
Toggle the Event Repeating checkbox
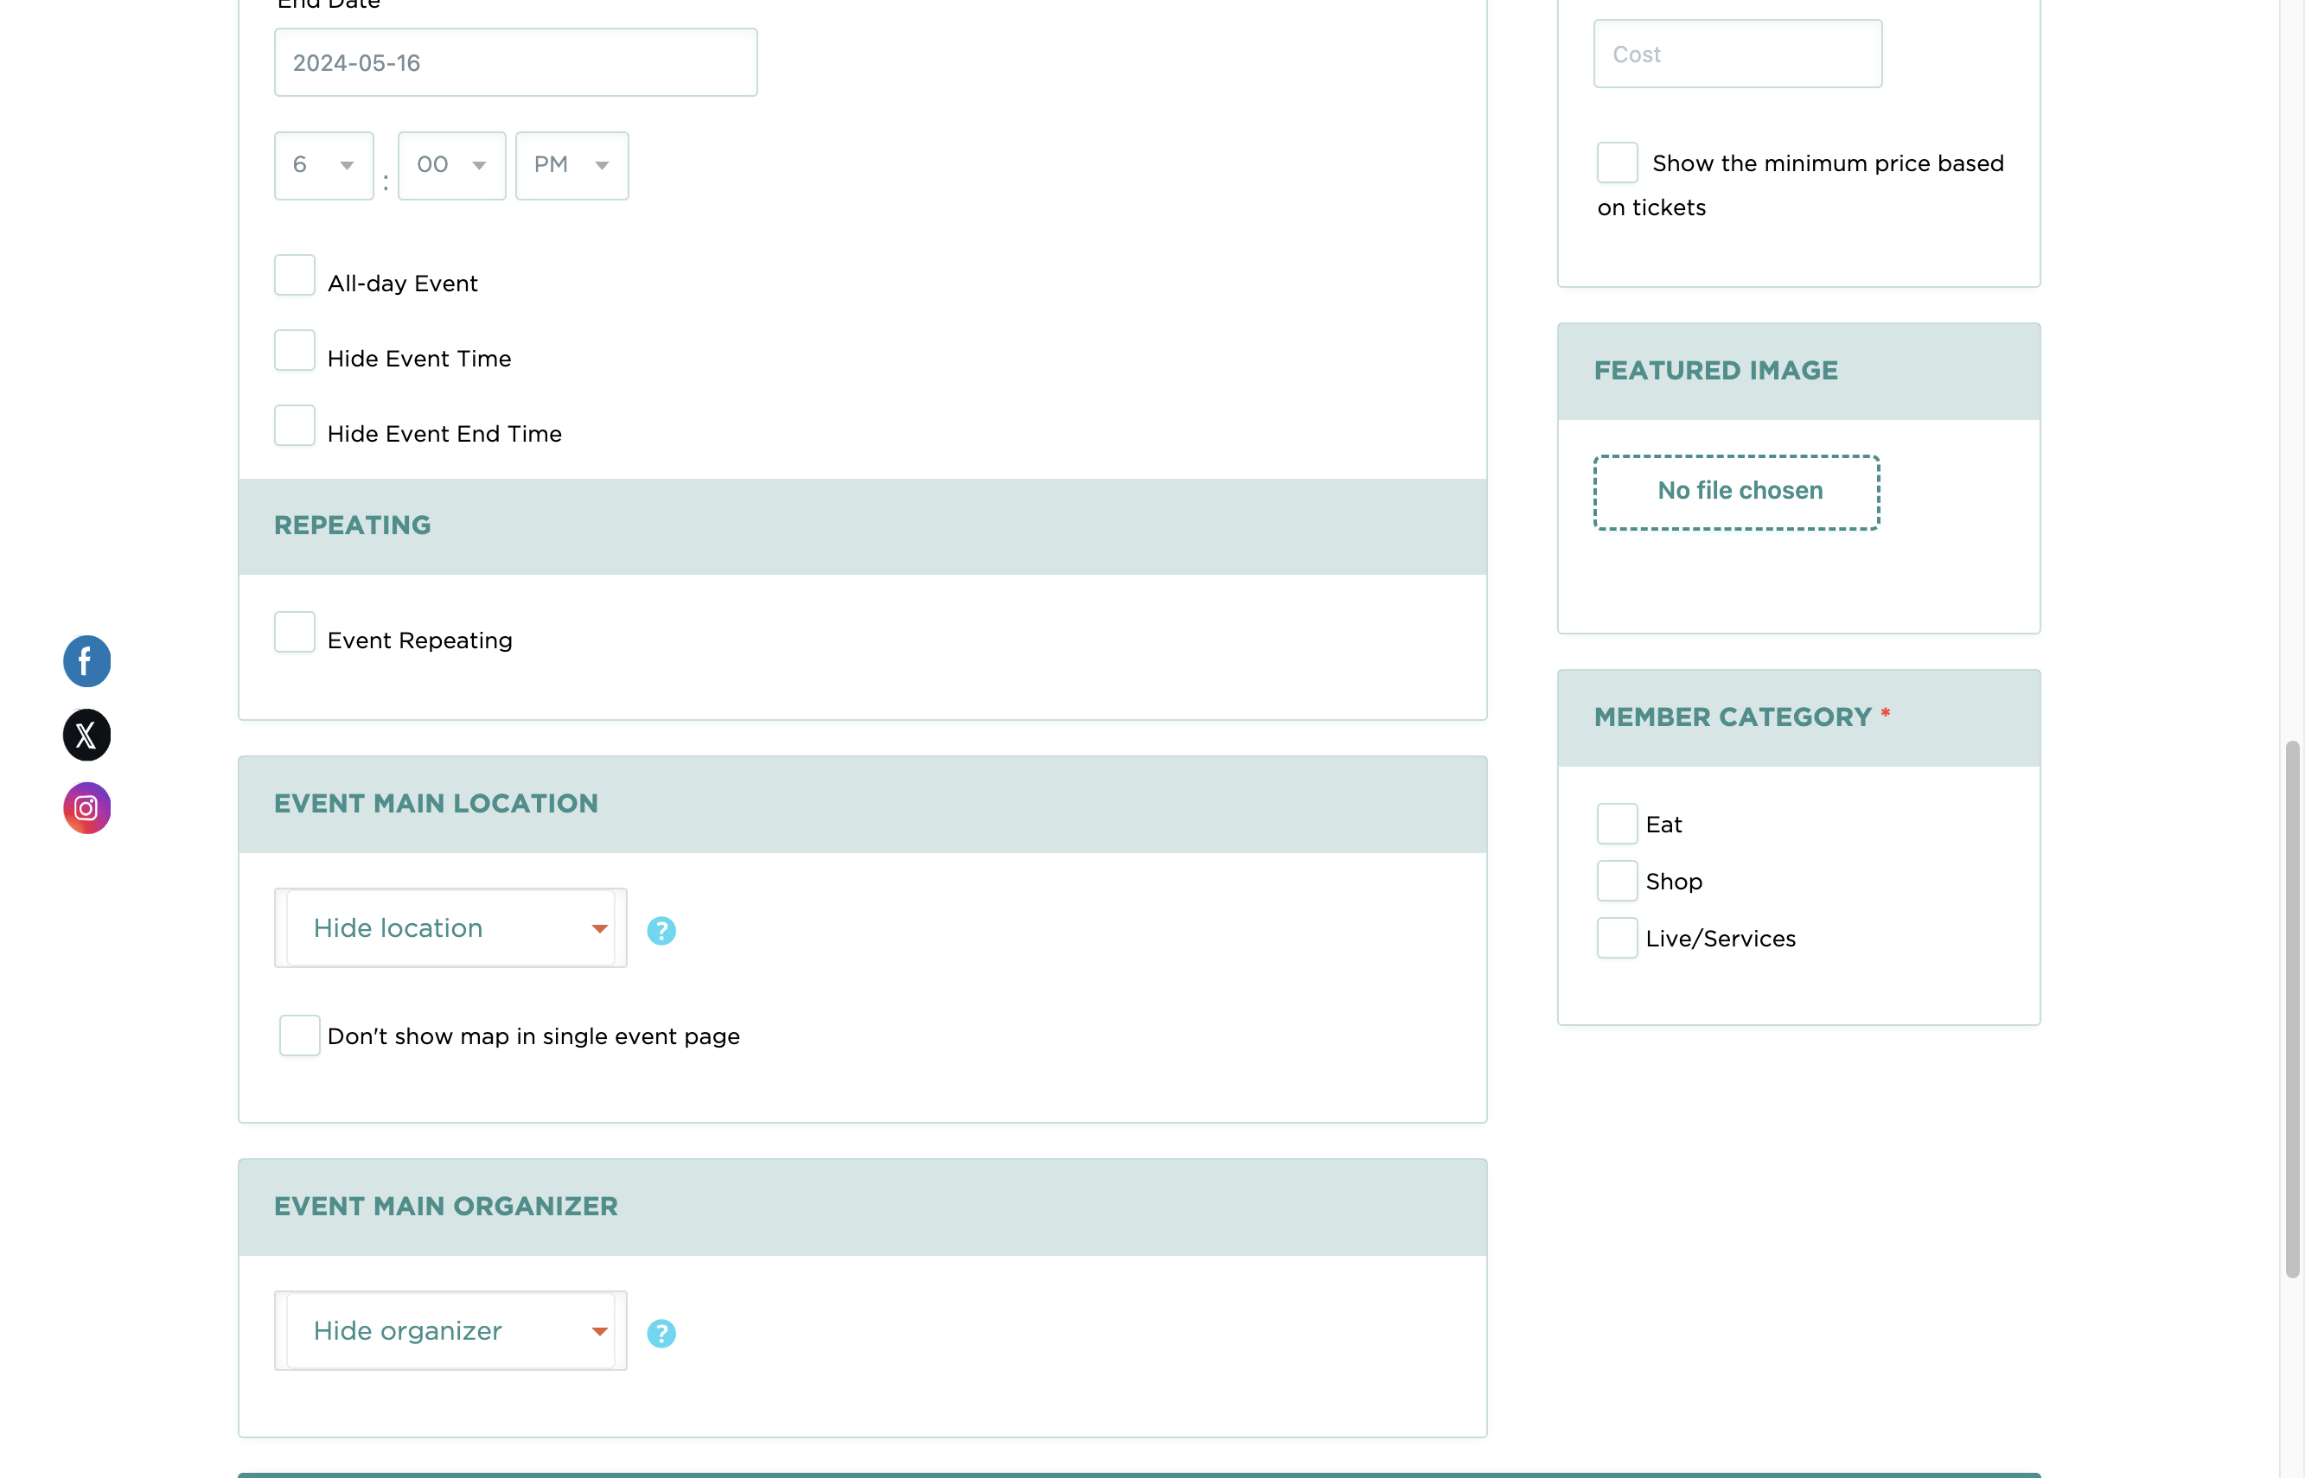[295, 633]
